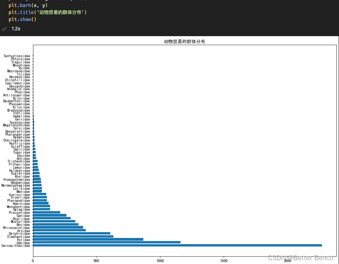Click the Manidae axis label

23,192
